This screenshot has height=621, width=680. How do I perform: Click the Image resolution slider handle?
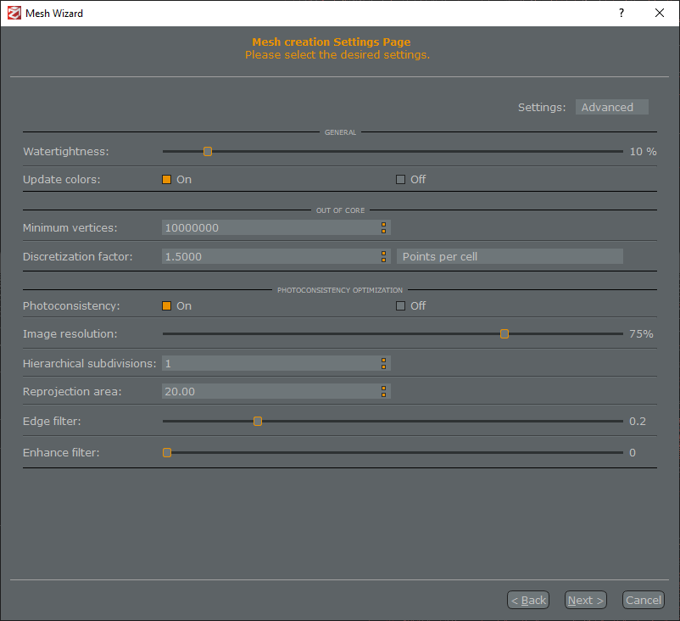504,334
